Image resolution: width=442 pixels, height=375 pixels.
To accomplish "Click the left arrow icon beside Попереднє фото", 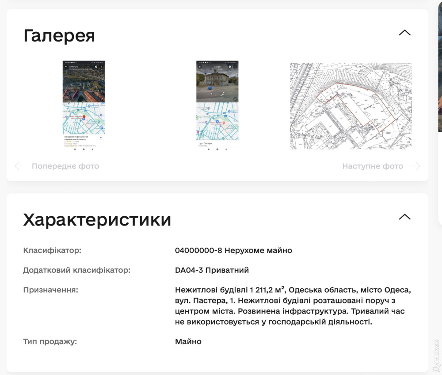I will (x=19, y=166).
